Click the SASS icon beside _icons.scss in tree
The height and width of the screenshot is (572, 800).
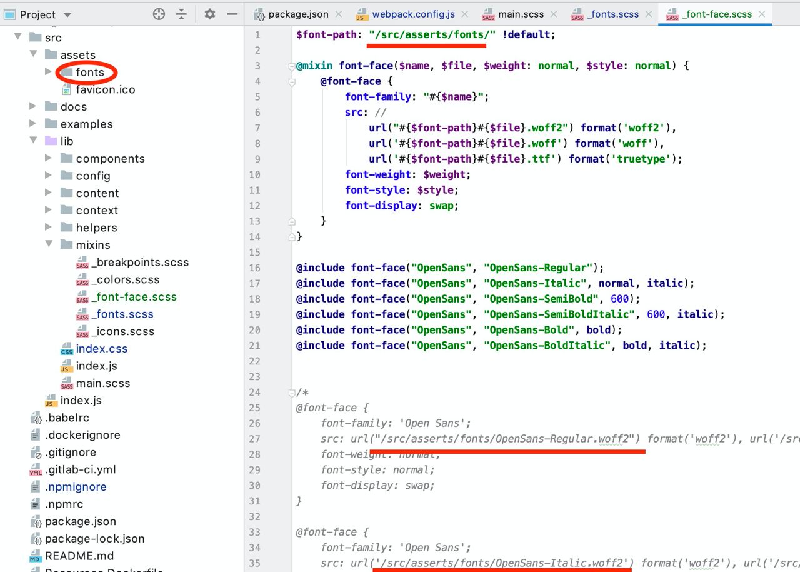point(82,332)
